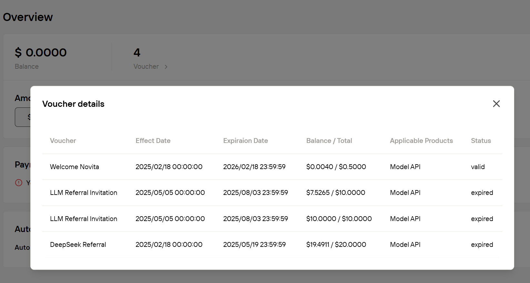Click the Status column header
This screenshot has height=283, width=530.
coord(481,141)
